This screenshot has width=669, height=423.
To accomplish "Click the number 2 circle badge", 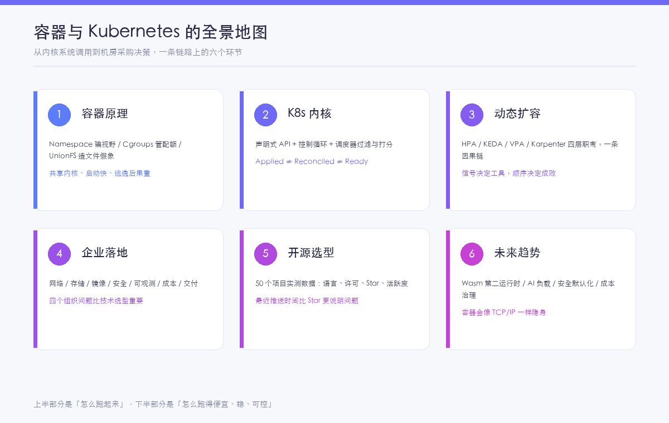I will 265,115.
